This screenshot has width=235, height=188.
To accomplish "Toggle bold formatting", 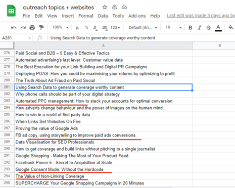I will [191, 27].
